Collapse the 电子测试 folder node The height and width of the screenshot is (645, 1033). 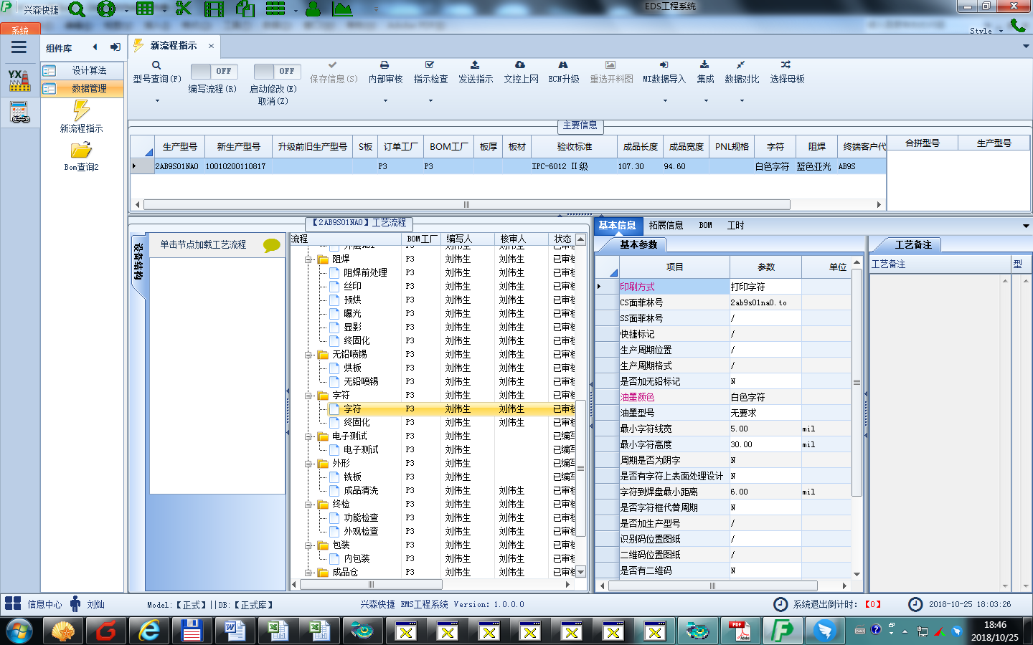308,436
